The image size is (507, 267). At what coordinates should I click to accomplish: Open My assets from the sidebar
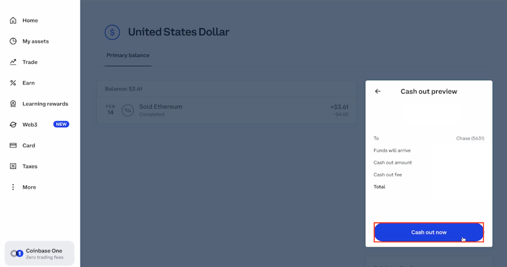point(13,41)
